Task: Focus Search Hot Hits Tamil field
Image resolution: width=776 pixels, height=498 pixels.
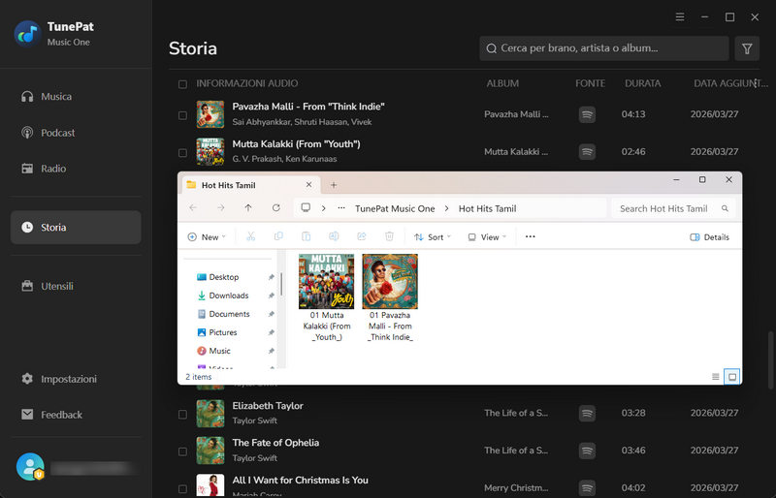Action: 673,208
